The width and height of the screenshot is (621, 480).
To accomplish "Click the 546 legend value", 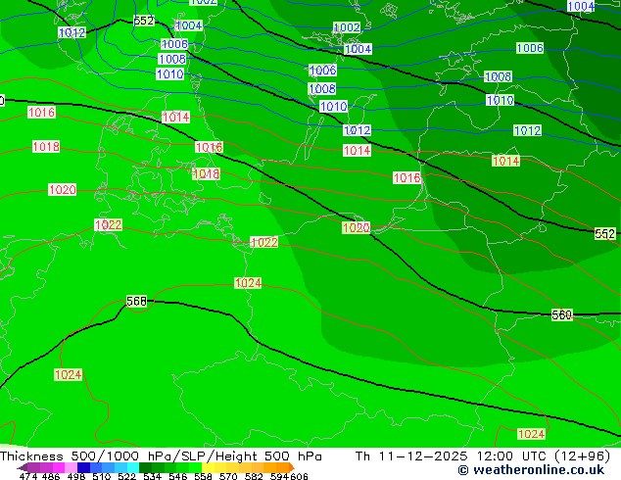I will click(177, 476).
